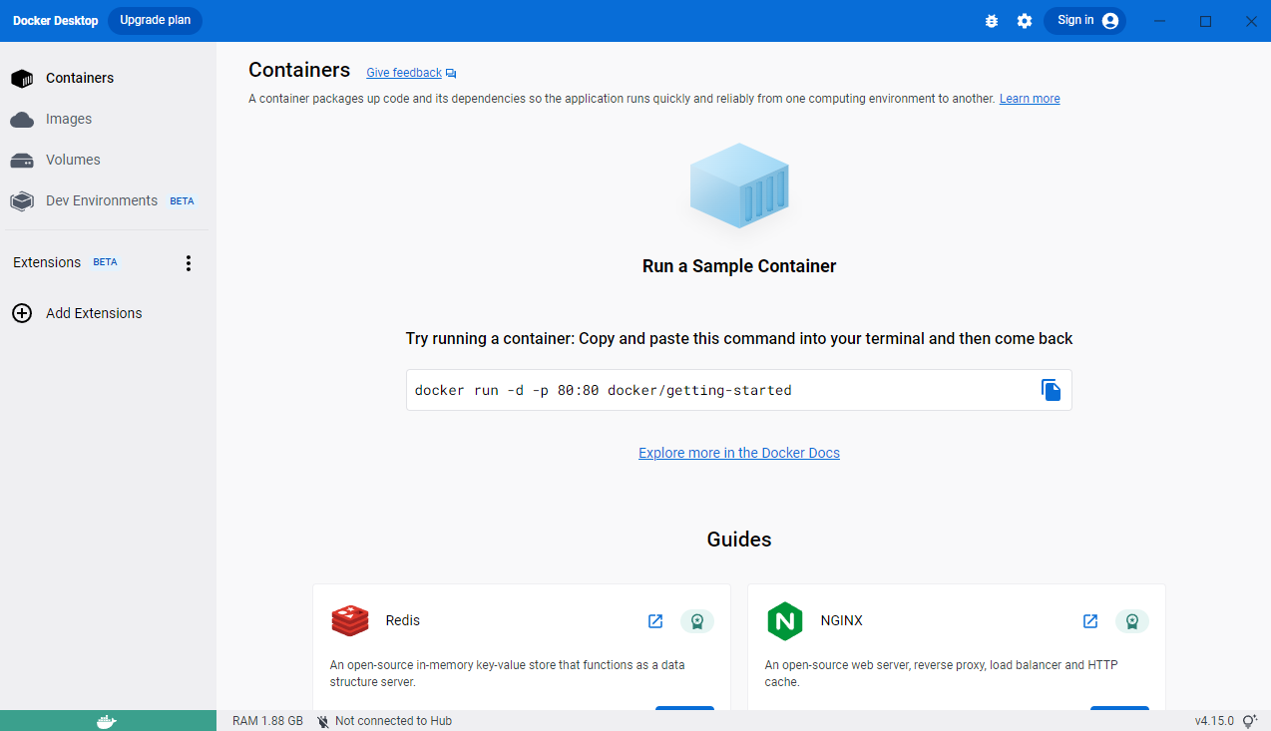
Task: Click the Upgrade plan button
Action: click(155, 20)
